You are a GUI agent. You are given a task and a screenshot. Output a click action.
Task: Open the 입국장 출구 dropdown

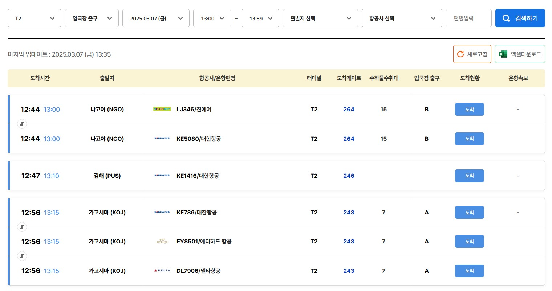tap(92, 18)
